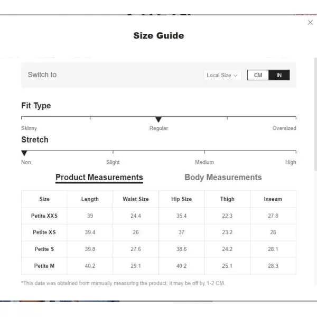Switch units to IN
The width and height of the screenshot is (317, 317).
point(279,75)
